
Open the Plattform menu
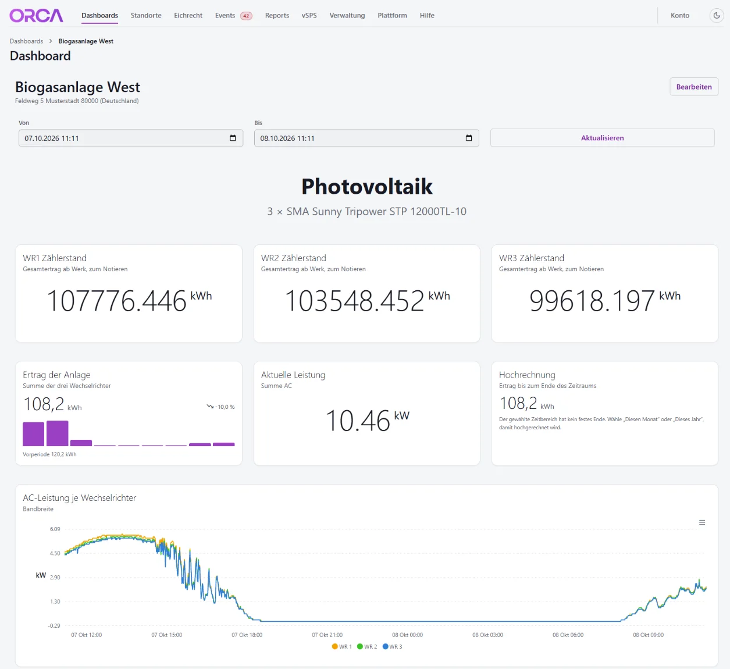[x=392, y=16]
